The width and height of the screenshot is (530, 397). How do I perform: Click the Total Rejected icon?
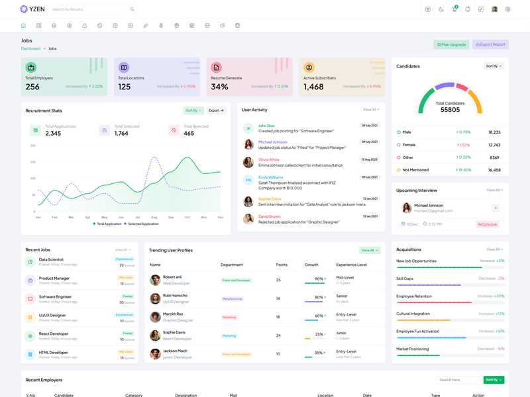click(x=174, y=130)
